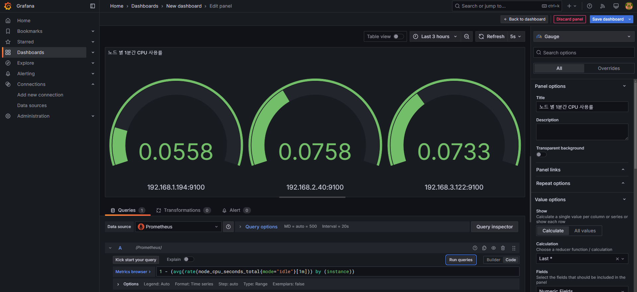This screenshot has height=292, width=637.
Task: Hide query A response eye icon
Action: pyautogui.click(x=494, y=248)
